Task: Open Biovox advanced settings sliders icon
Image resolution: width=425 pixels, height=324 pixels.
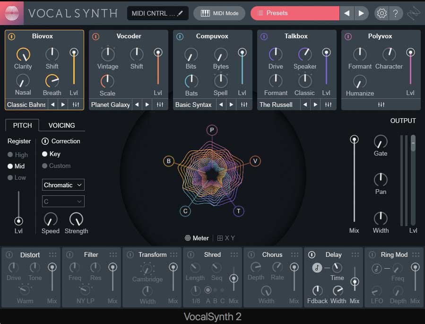Action: click(76, 105)
